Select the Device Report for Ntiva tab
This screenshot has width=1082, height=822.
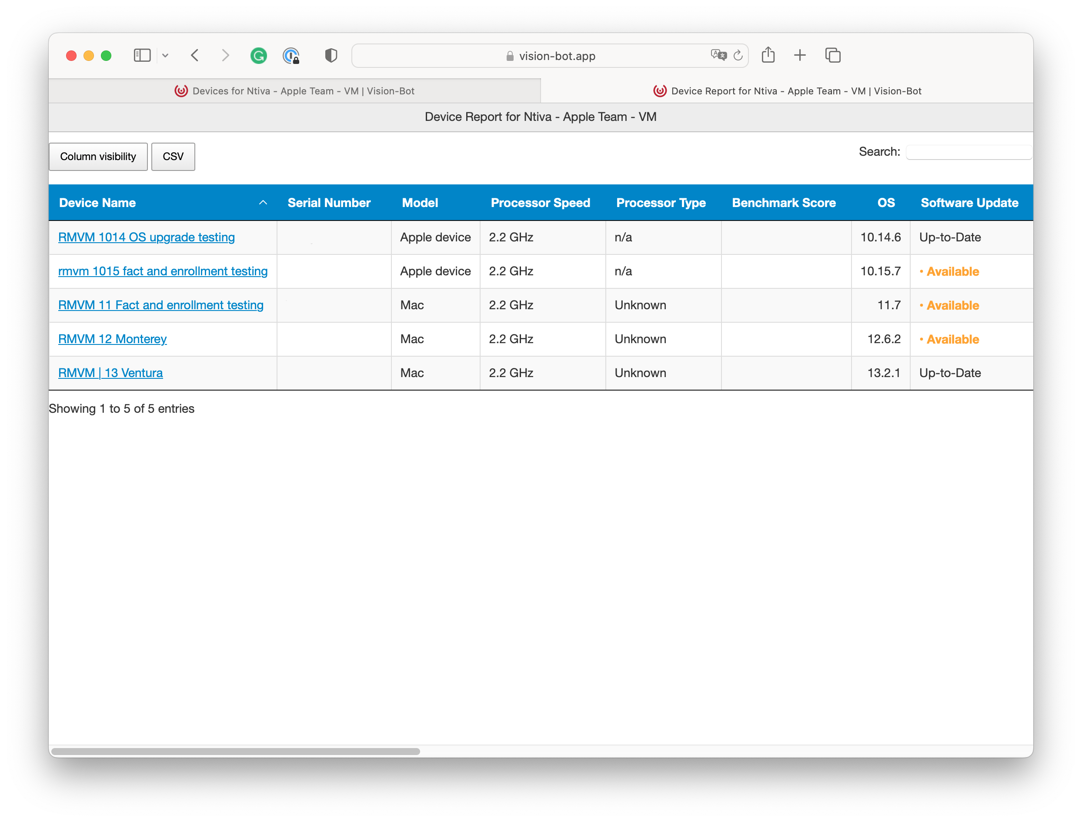[x=787, y=91]
